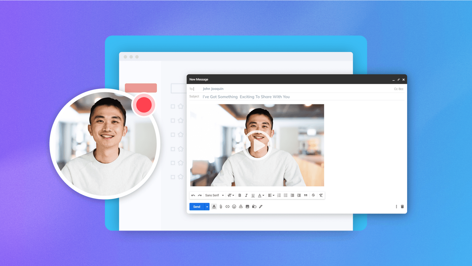Click the Send button
The height and width of the screenshot is (266, 472).
196,207
